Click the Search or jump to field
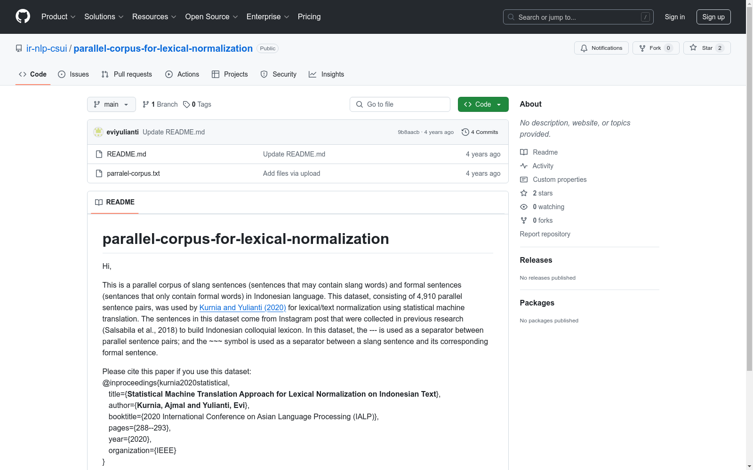Screen dimensions: 753x470 [578, 17]
